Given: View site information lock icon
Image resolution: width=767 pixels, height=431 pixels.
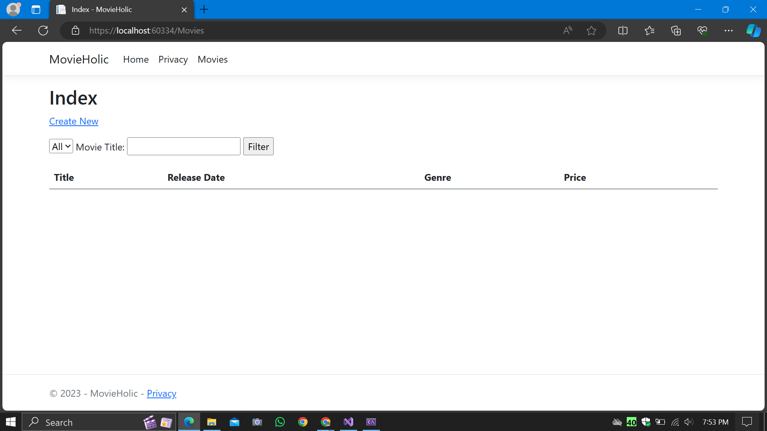Looking at the screenshot, I should tap(76, 31).
